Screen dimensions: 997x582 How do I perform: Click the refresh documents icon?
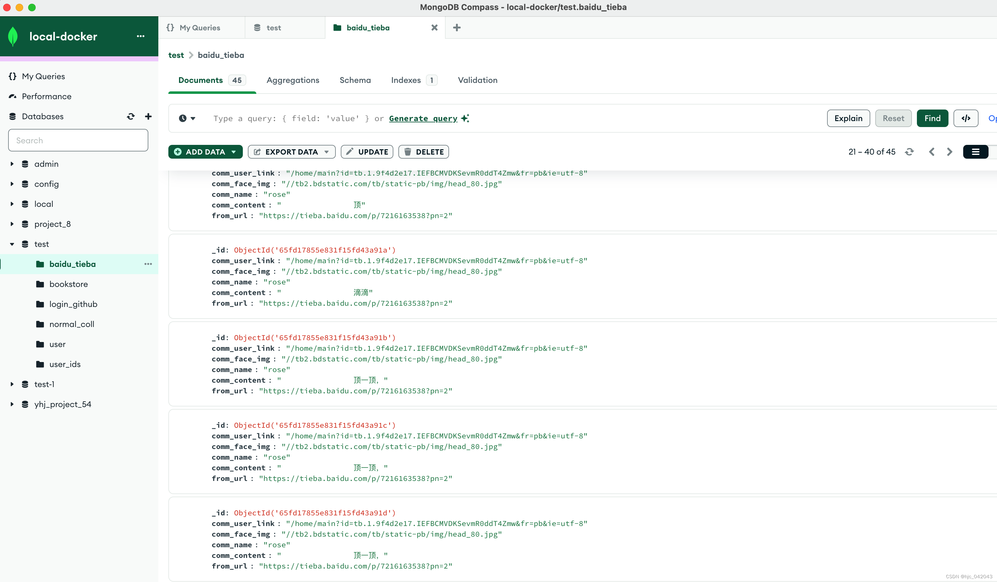pyautogui.click(x=910, y=152)
